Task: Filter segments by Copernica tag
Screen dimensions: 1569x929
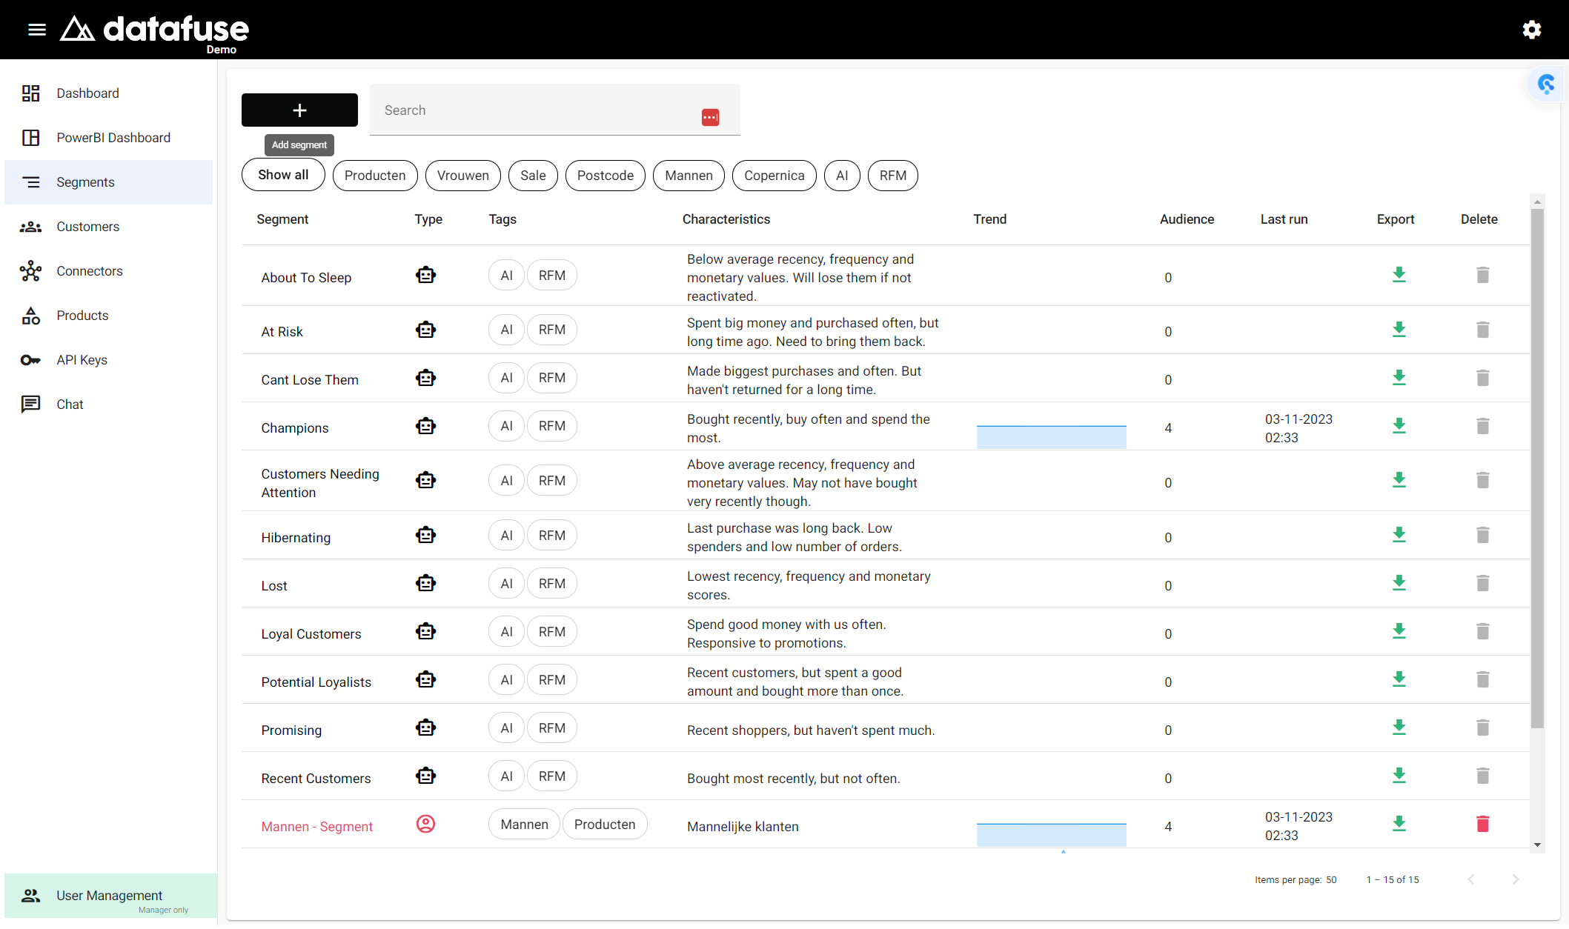Action: [774, 176]
